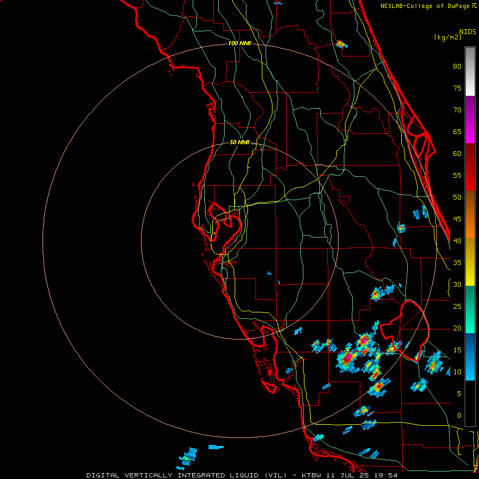The image size is (479, 479).
Task: Click the 50 value on the color scale
Action: 457,197
